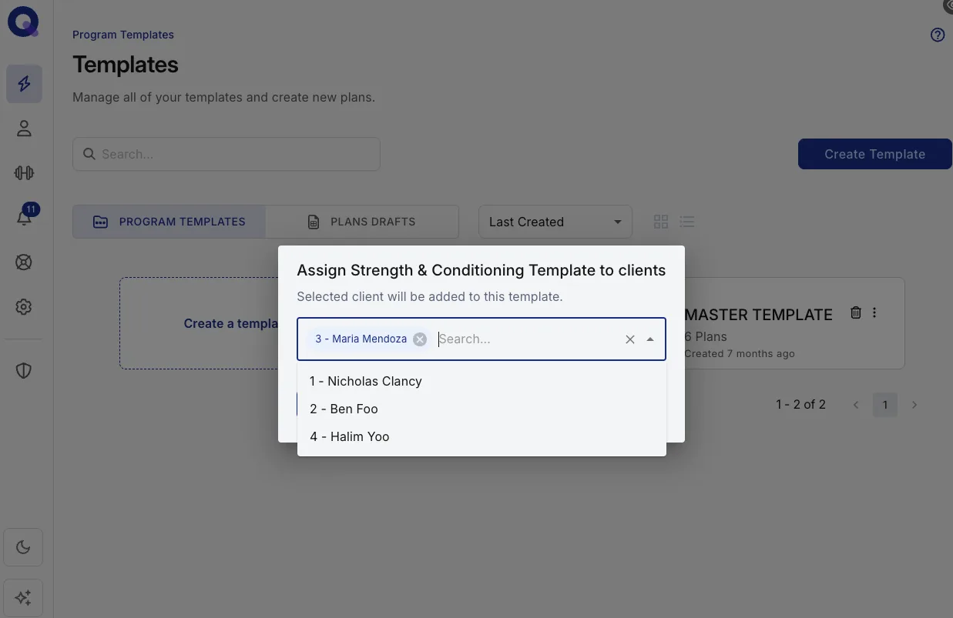Open the Program Templates breadcrumb link
Image resolution: width=953 pixels, height=618 pixels.
123,35
